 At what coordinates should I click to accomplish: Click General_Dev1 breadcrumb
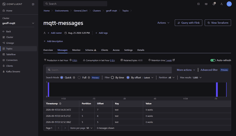coord(80,11)
